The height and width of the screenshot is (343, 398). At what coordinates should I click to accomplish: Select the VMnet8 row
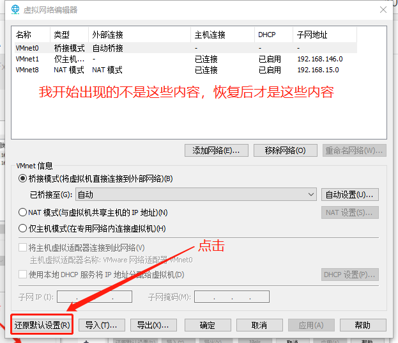pyautogui.click(x=186, y=70)
